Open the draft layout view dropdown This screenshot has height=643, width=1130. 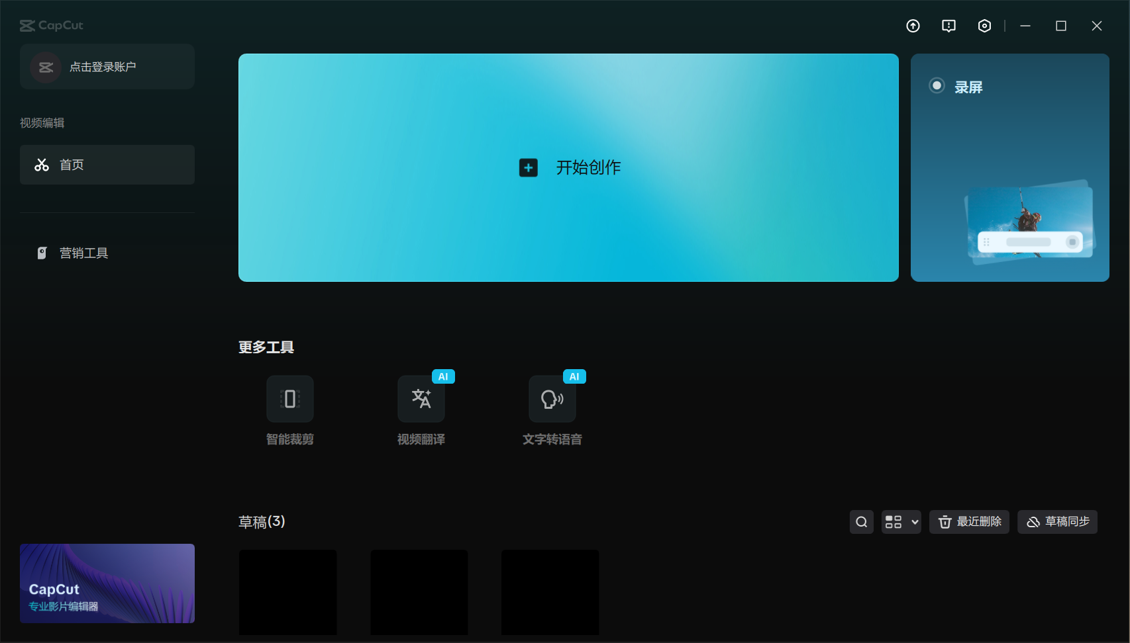tap(901, 522)
